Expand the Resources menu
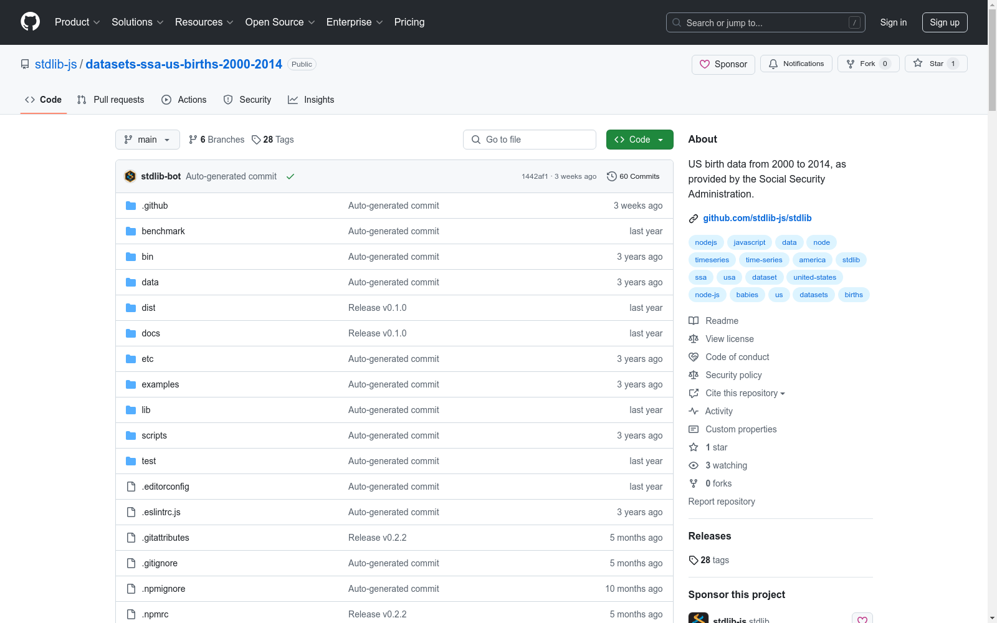Viewport: 997px width, 623px height. 204,22
